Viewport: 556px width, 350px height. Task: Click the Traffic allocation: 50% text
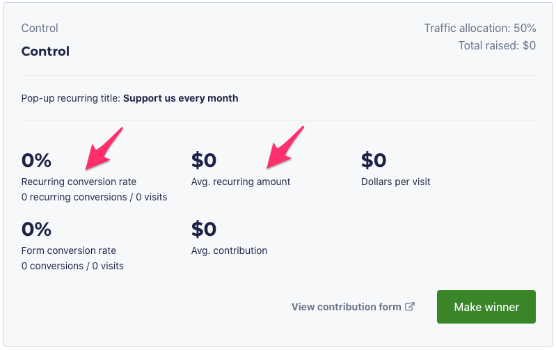coord(479,29)
